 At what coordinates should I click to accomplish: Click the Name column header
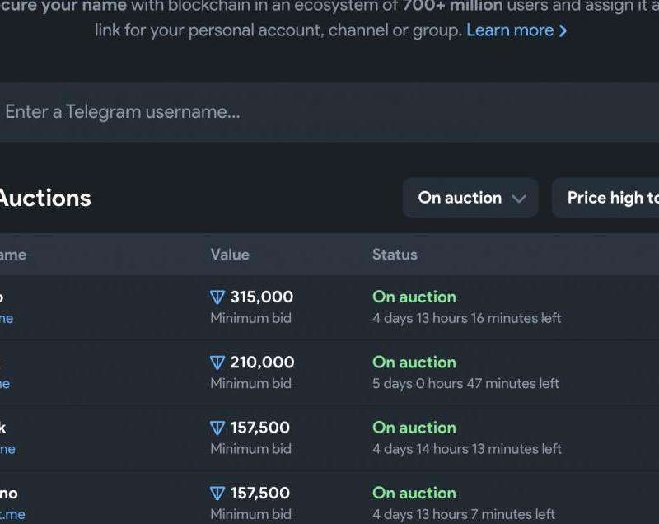[x=13, y=255]
